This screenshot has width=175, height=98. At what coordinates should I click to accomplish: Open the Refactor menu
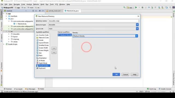coord(36,4)
